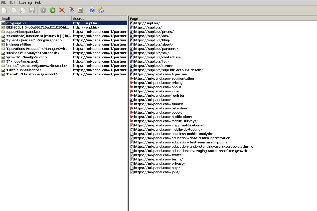Click the floppy disk Save icon
317x211 pixels.
tap(32, 10)
